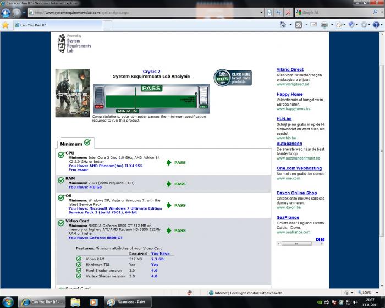Open Windows Media Player from taskbar

point(94,302)
